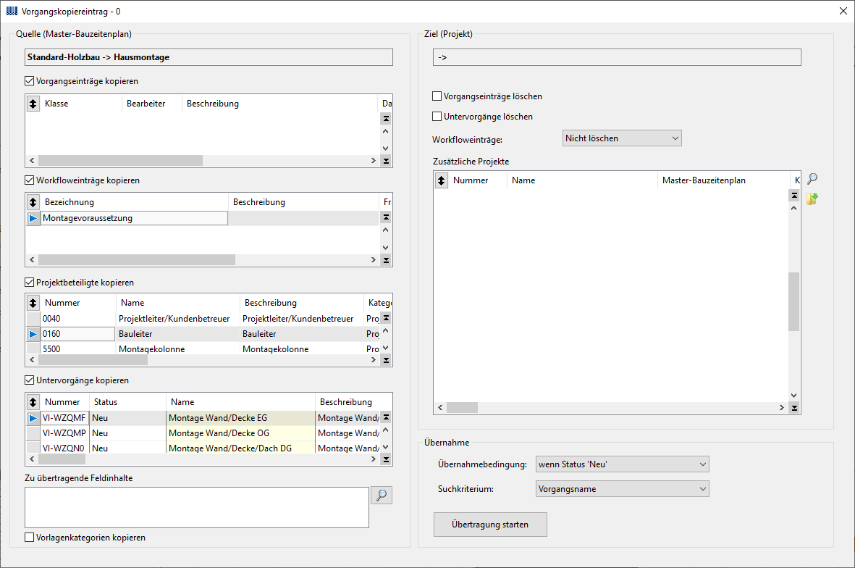
Task: Click the down arrow in Untervorgänge grid's vertical scrollbar
Action: pos(386,448)
